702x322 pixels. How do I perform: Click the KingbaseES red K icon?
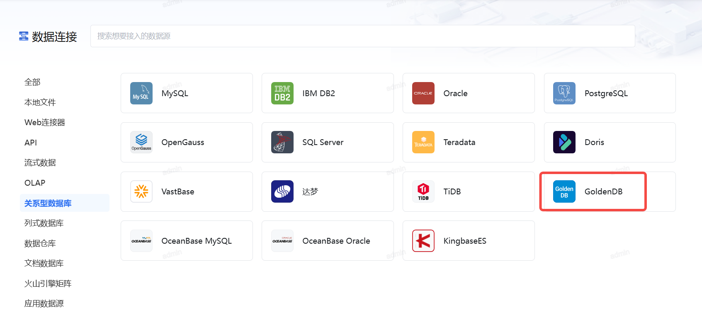point(423,241)
